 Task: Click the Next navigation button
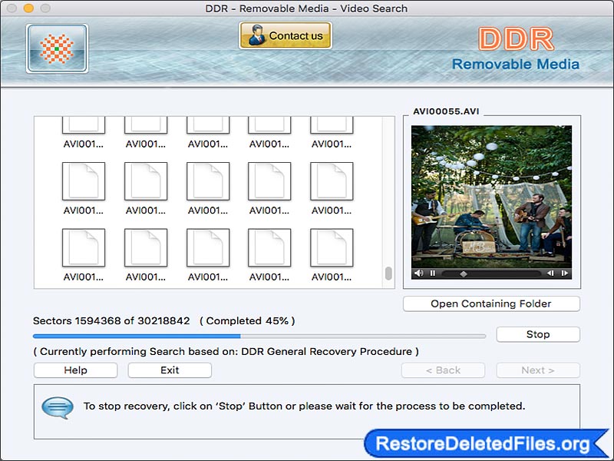[538, 370]
